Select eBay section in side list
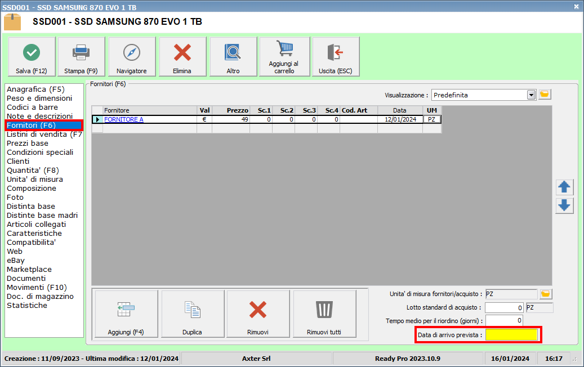Image resolution: width=584 pixels, height=367 pixels. click(x=16, y=261)
